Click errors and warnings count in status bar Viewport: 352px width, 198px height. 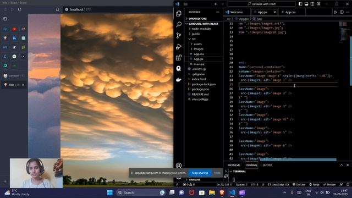(x=189, y=185)
